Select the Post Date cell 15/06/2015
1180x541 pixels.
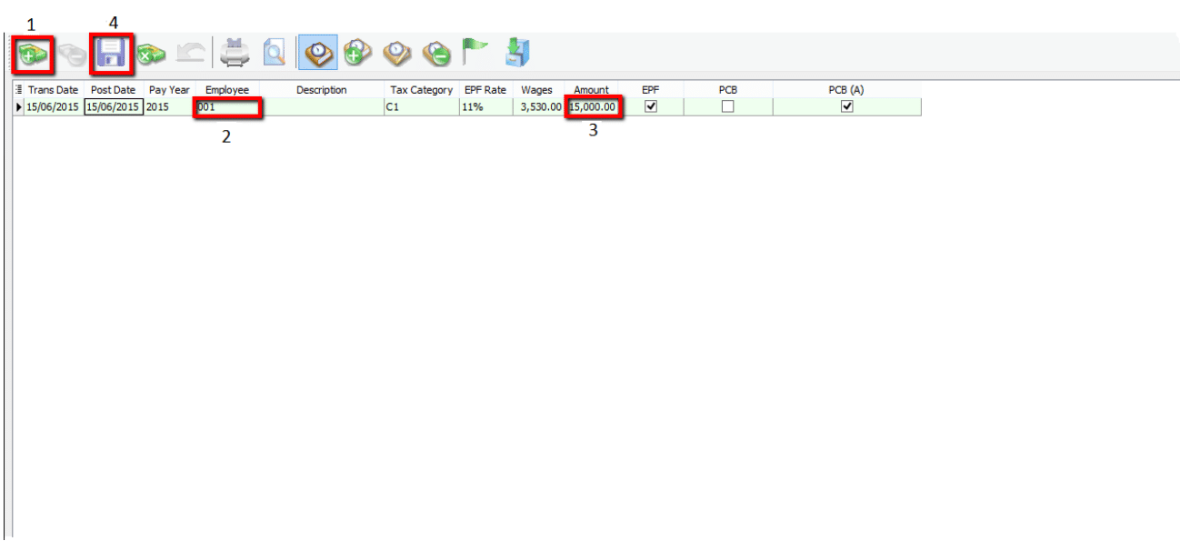[x=113, y=107]
